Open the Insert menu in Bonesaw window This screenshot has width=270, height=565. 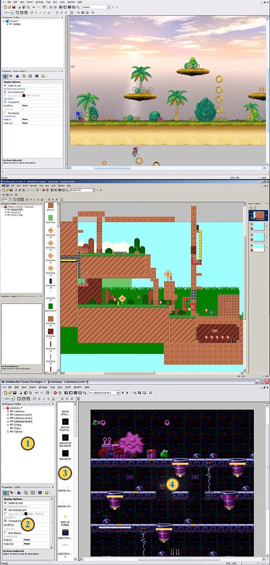[25, 185]
